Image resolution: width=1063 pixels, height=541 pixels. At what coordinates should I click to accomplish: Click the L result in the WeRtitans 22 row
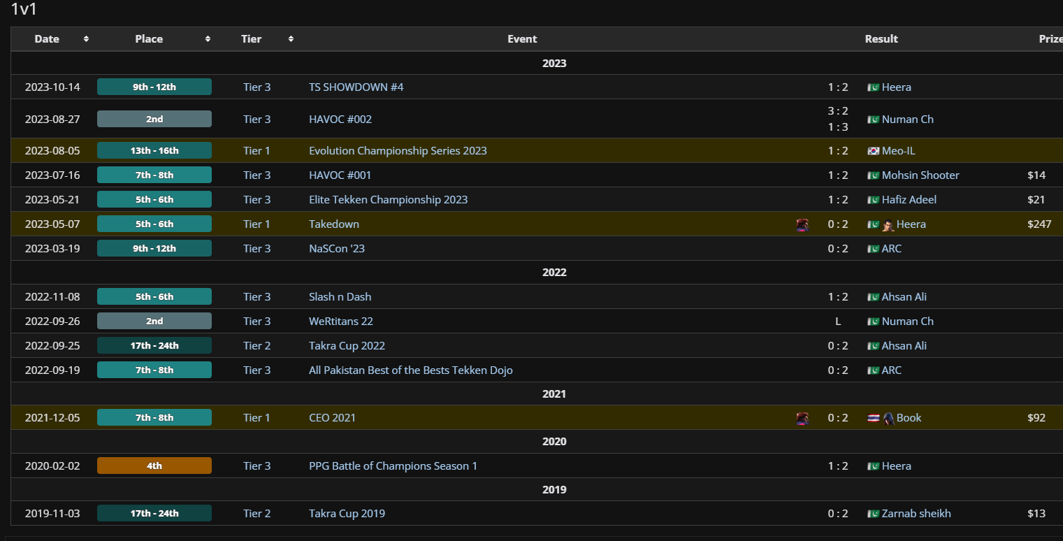[838, 322]
